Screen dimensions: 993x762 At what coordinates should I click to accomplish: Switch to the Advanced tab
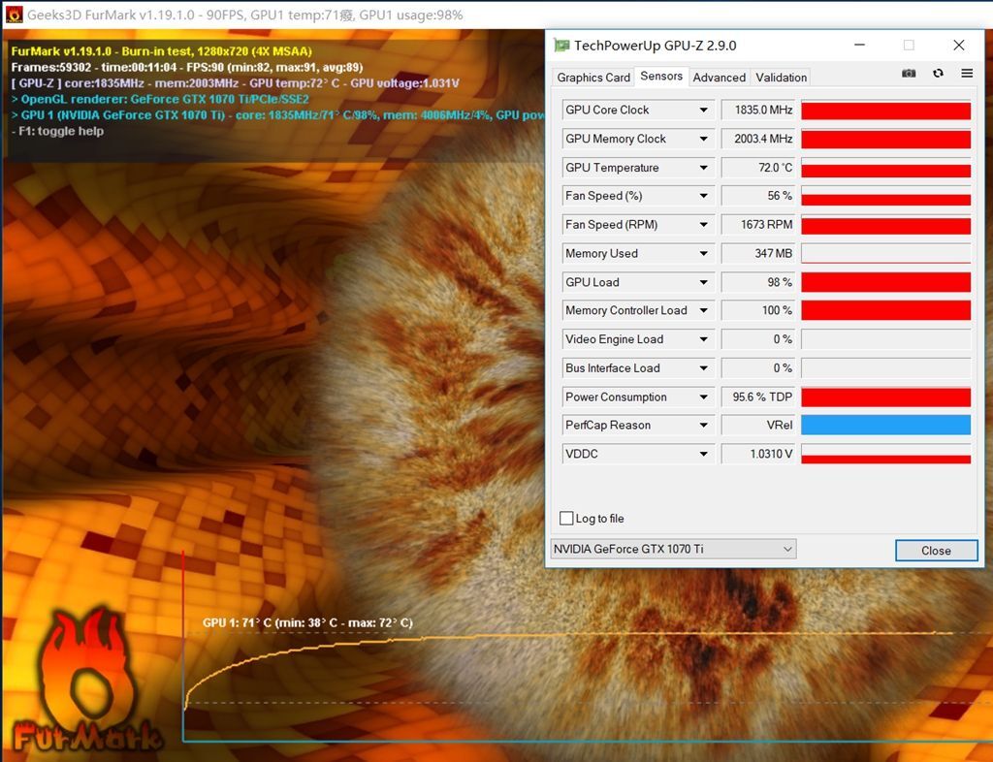click(719, 78)
